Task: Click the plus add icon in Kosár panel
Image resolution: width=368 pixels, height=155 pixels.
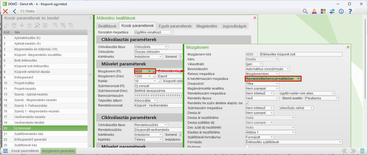Action: pyautogui.click(x=22, y=25)
